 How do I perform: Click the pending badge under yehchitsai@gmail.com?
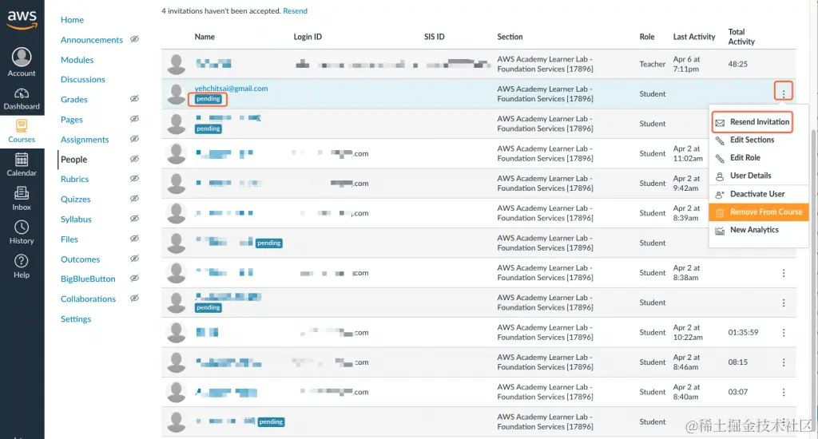pyautogui.click(x=208, y=98)
